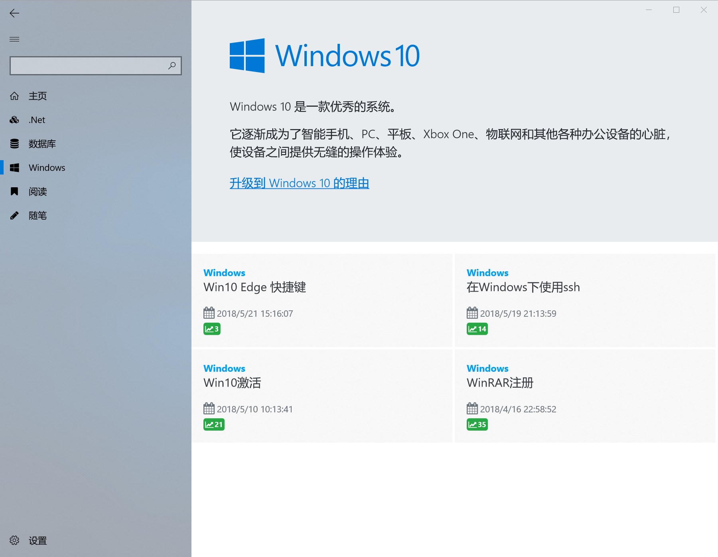
Task: Click calendar icon on Win10 Edge 快捷键 card
Action: 209,313
